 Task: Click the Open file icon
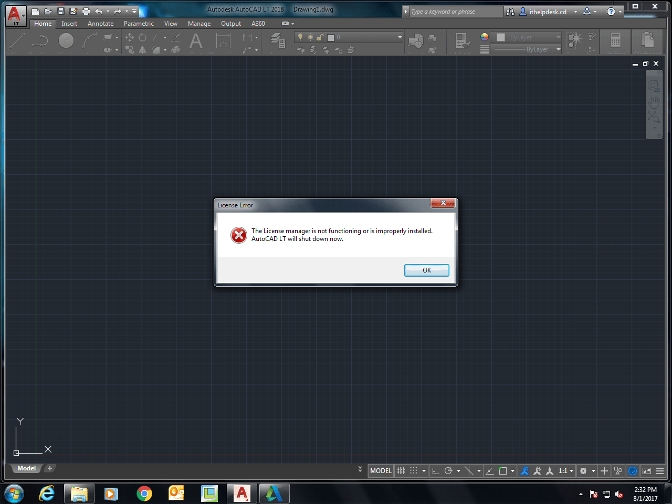tap(48, 11)
